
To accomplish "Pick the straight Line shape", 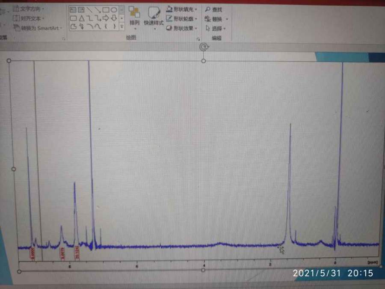I will coord(90,10).
